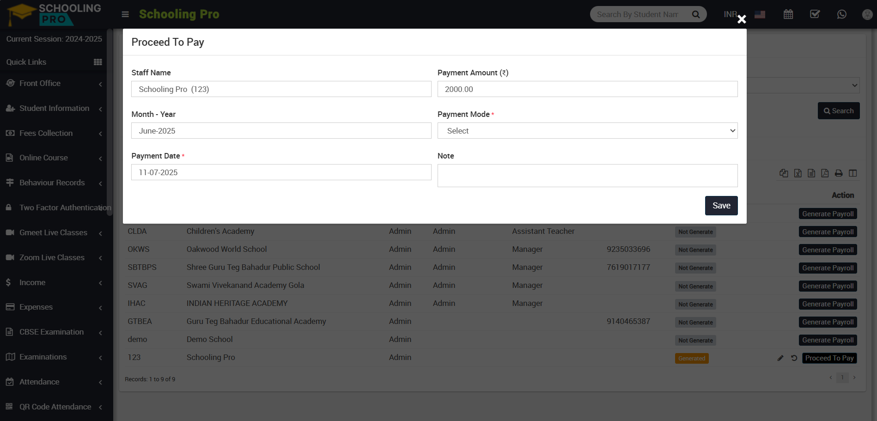
Task: Open the Payment Mode dropdown
Action: [587, 131]
